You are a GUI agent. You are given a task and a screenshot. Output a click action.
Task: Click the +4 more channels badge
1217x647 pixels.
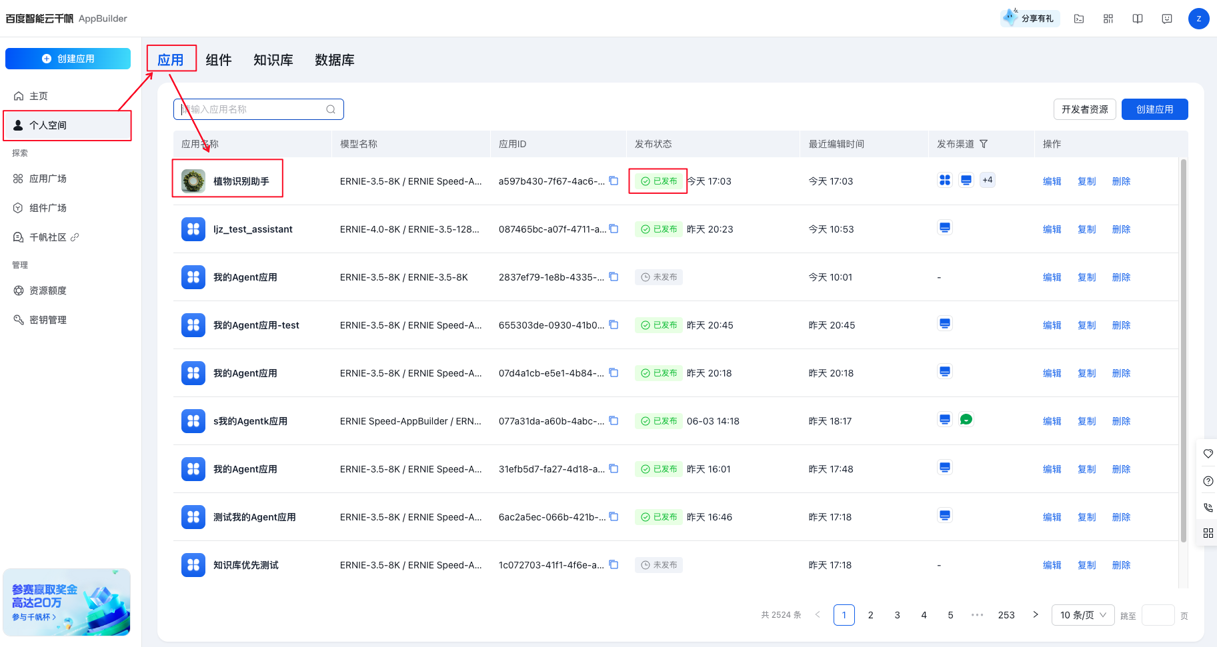988,180
